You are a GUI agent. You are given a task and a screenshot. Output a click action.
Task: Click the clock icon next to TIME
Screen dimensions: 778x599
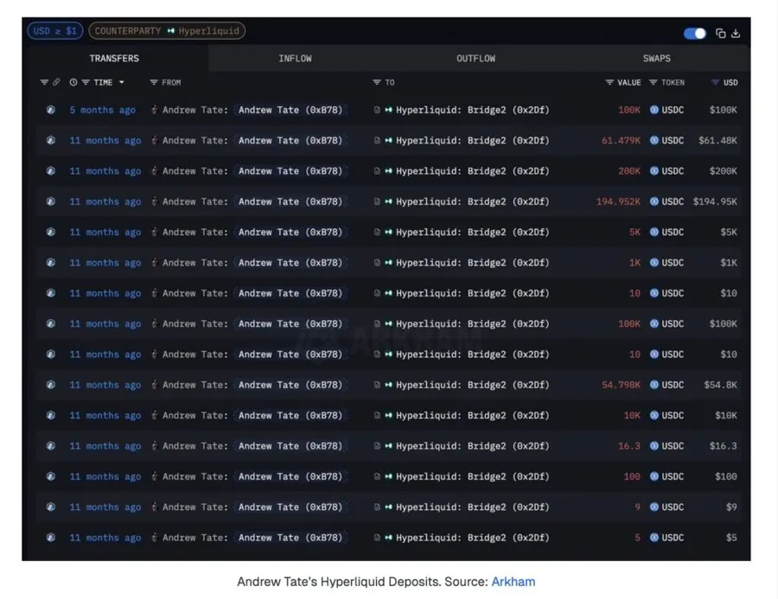pos(73,82)
